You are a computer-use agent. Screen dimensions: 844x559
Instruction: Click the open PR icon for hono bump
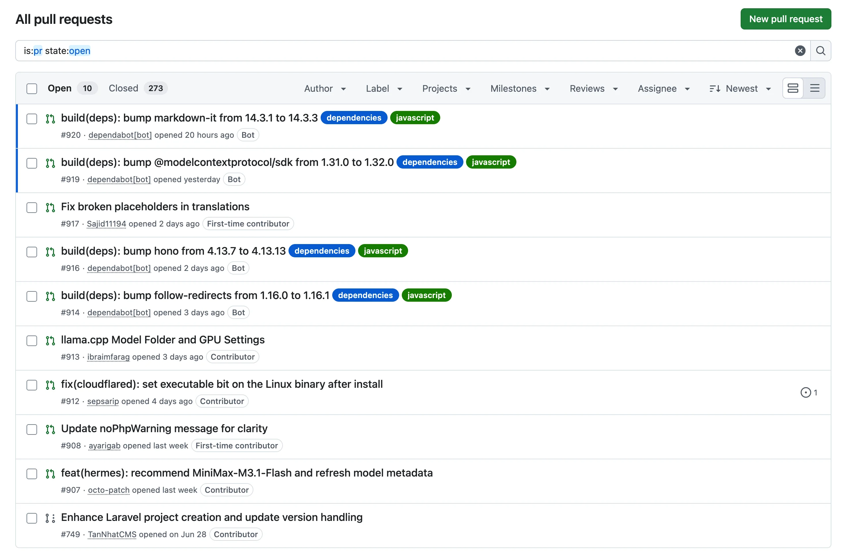tap(50, 252)
